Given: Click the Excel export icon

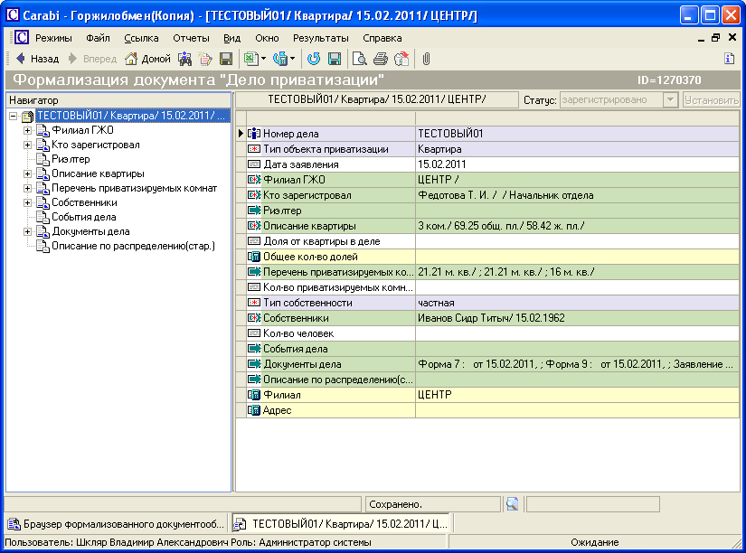Looking at the screenshot, I should coord(250,59).
